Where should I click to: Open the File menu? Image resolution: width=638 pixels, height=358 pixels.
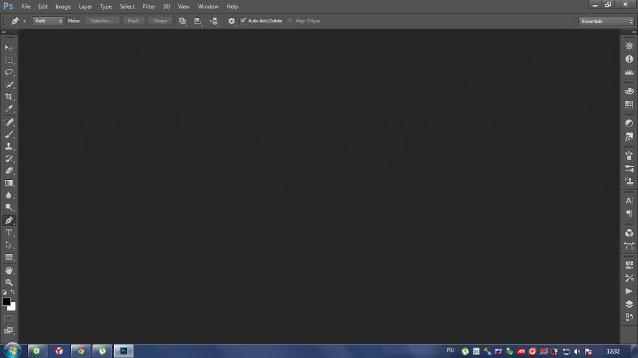pos(26,6)
